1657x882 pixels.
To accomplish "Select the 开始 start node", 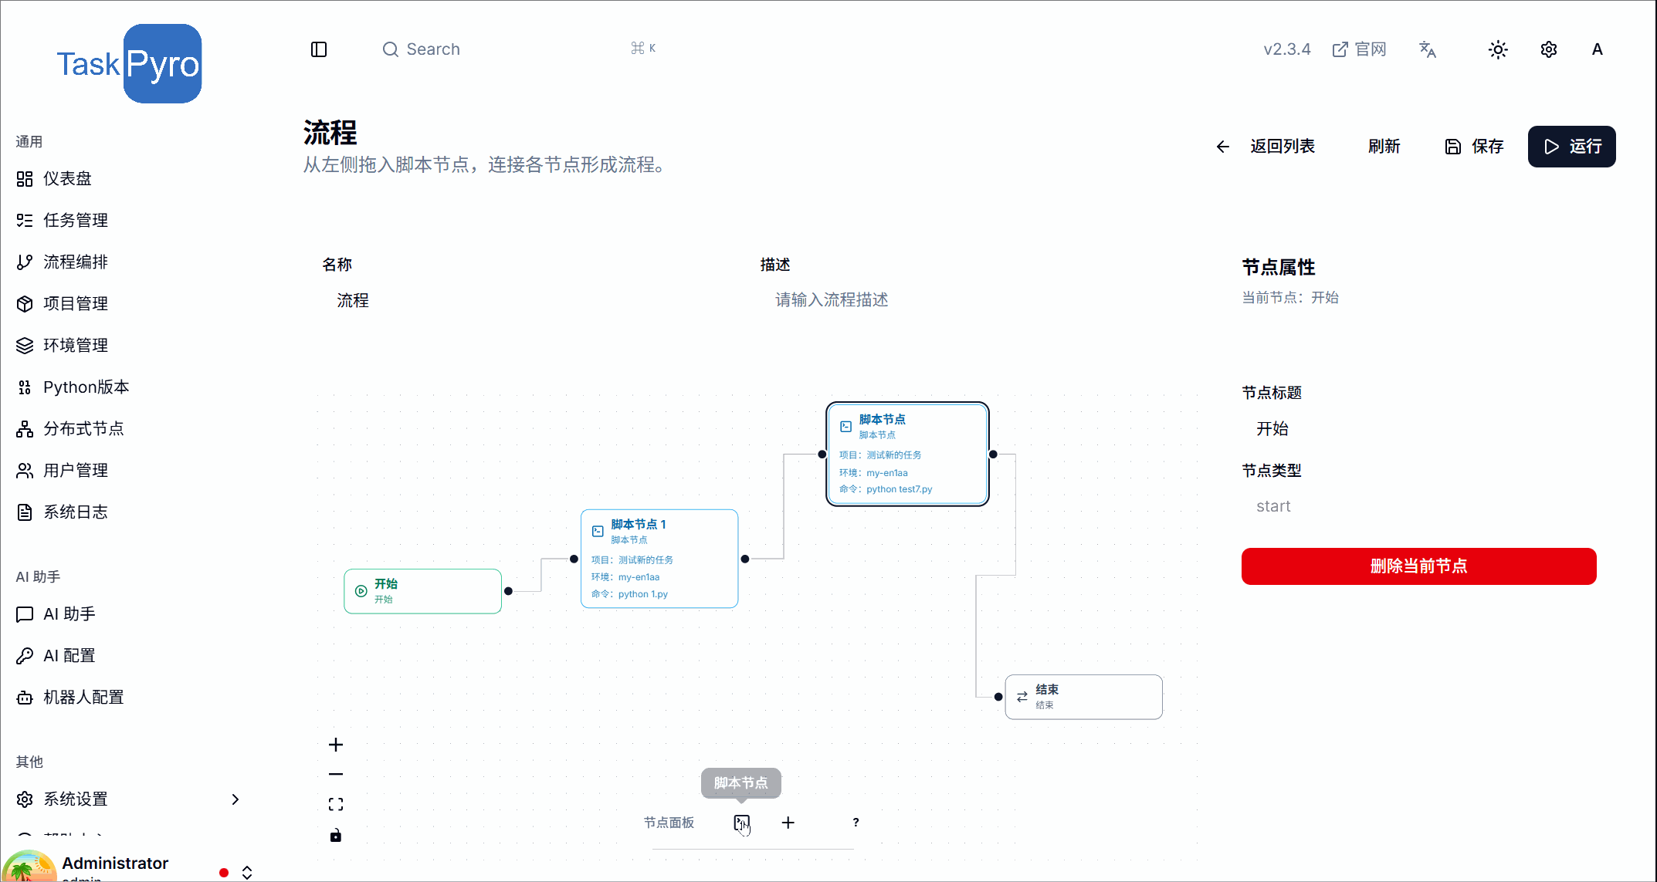I will coord(423,591).
